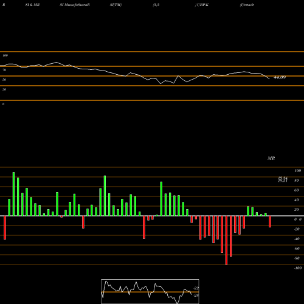
Task: Click the MR panel title label
Action: point(271,158)
